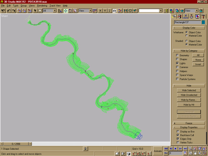Open the Key Mode toggle key icon
Screen dimensions: 208x156
[166, 153]
